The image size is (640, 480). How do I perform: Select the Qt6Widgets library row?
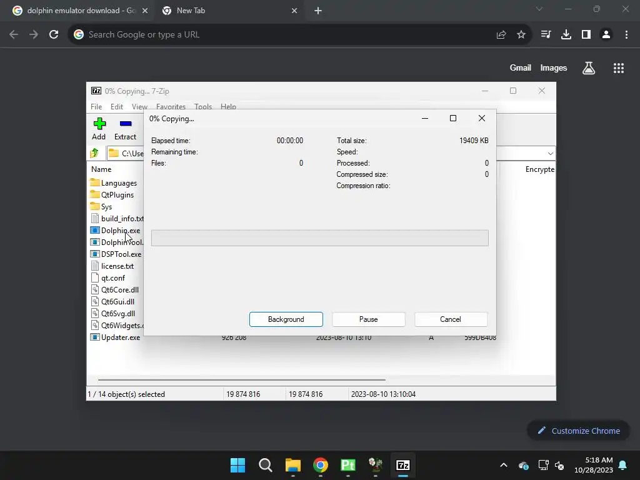tap(117, 325)
